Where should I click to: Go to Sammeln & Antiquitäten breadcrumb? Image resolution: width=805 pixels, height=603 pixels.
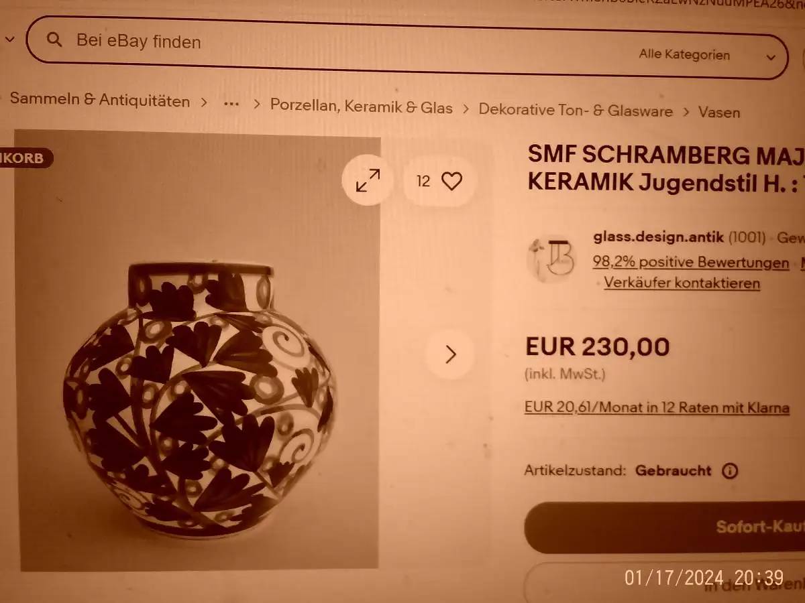tap(100, 101)
